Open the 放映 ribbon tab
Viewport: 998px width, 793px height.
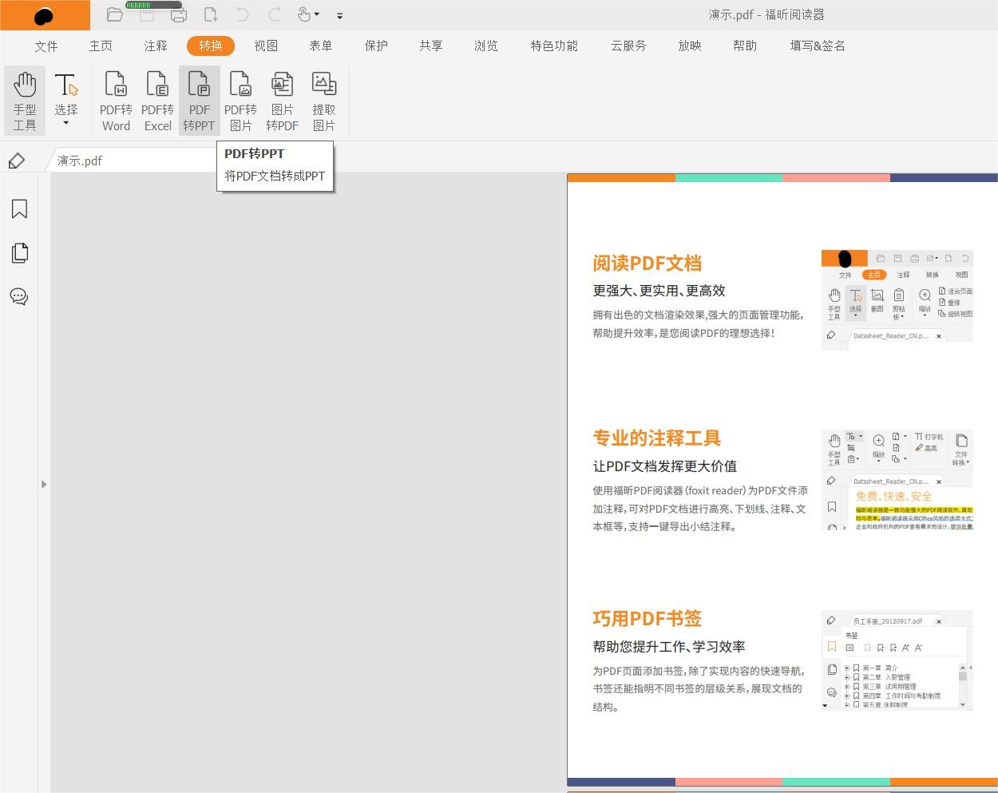(690, 46)
